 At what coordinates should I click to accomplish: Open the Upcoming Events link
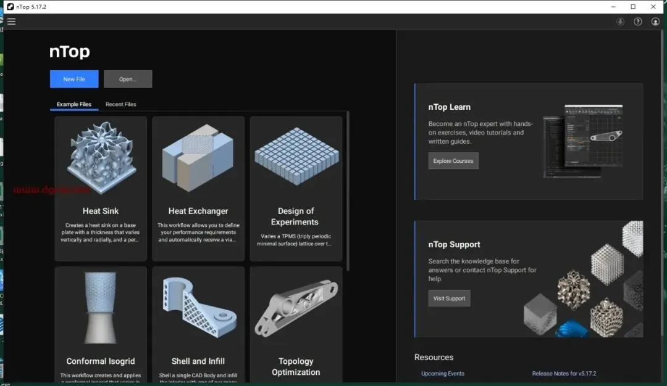tap(442, 374)
